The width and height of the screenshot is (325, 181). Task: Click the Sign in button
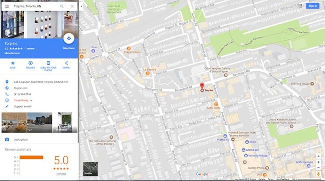[x=312, y=6]
